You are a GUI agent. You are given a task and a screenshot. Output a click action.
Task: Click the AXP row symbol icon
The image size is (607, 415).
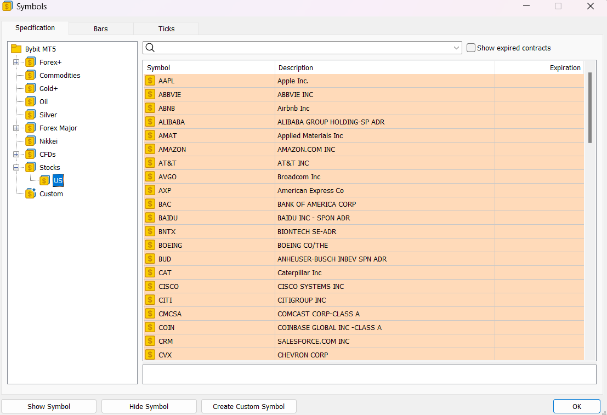pos(150,190)
